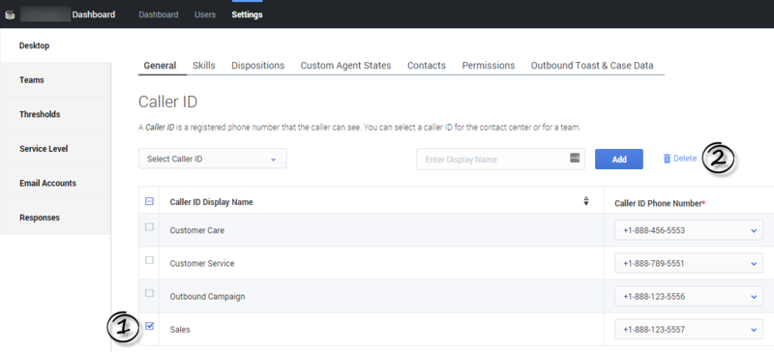Open the Dashboard top navigation item
This screenshot has height=352, width=774.
(159, 15)
